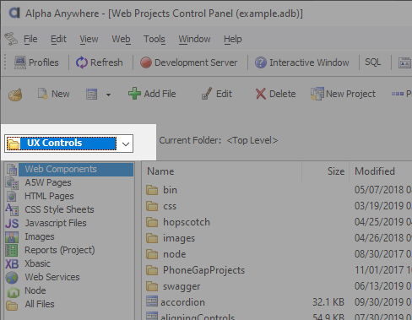The height and width of the screenshot is (320, 412).
Task: Click the Web Services globe icon
Action: (12, 278)
